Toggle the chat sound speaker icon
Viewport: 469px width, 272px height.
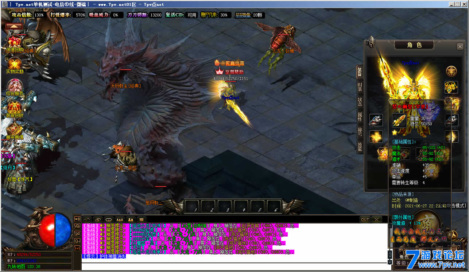[x=77, y=219]
